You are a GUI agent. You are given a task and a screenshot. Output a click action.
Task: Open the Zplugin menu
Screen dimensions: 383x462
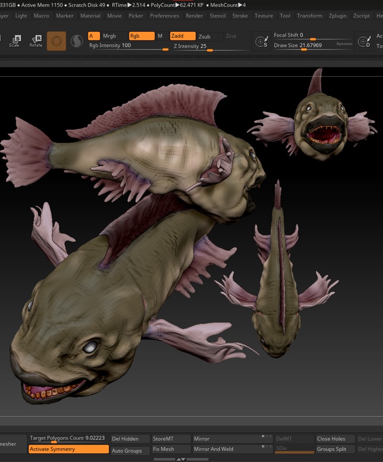[338, 16]
